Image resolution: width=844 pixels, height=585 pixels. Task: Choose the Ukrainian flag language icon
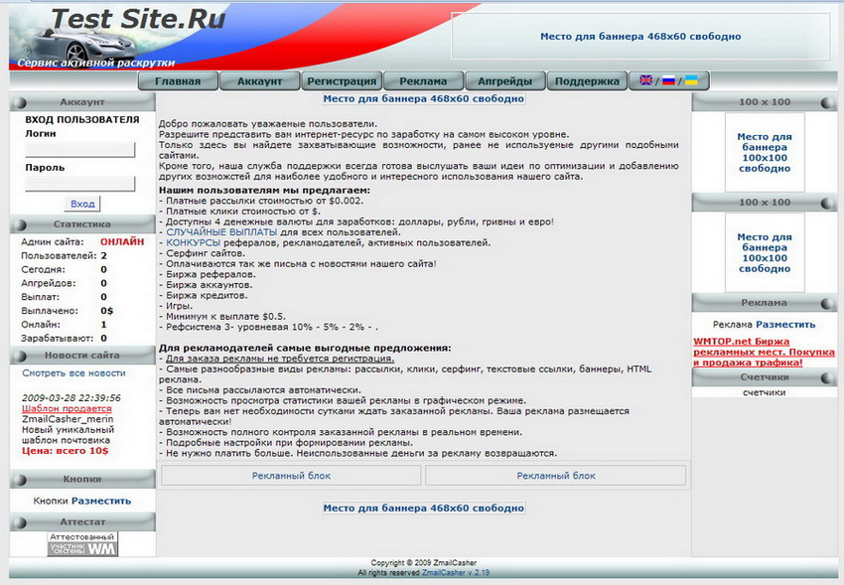pos(691,80)
